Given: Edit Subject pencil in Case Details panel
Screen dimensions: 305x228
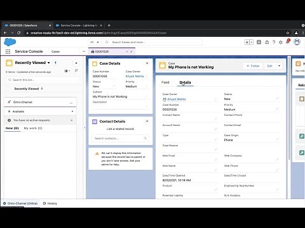Looking at the screenshot, I should [x=146, y=96].
